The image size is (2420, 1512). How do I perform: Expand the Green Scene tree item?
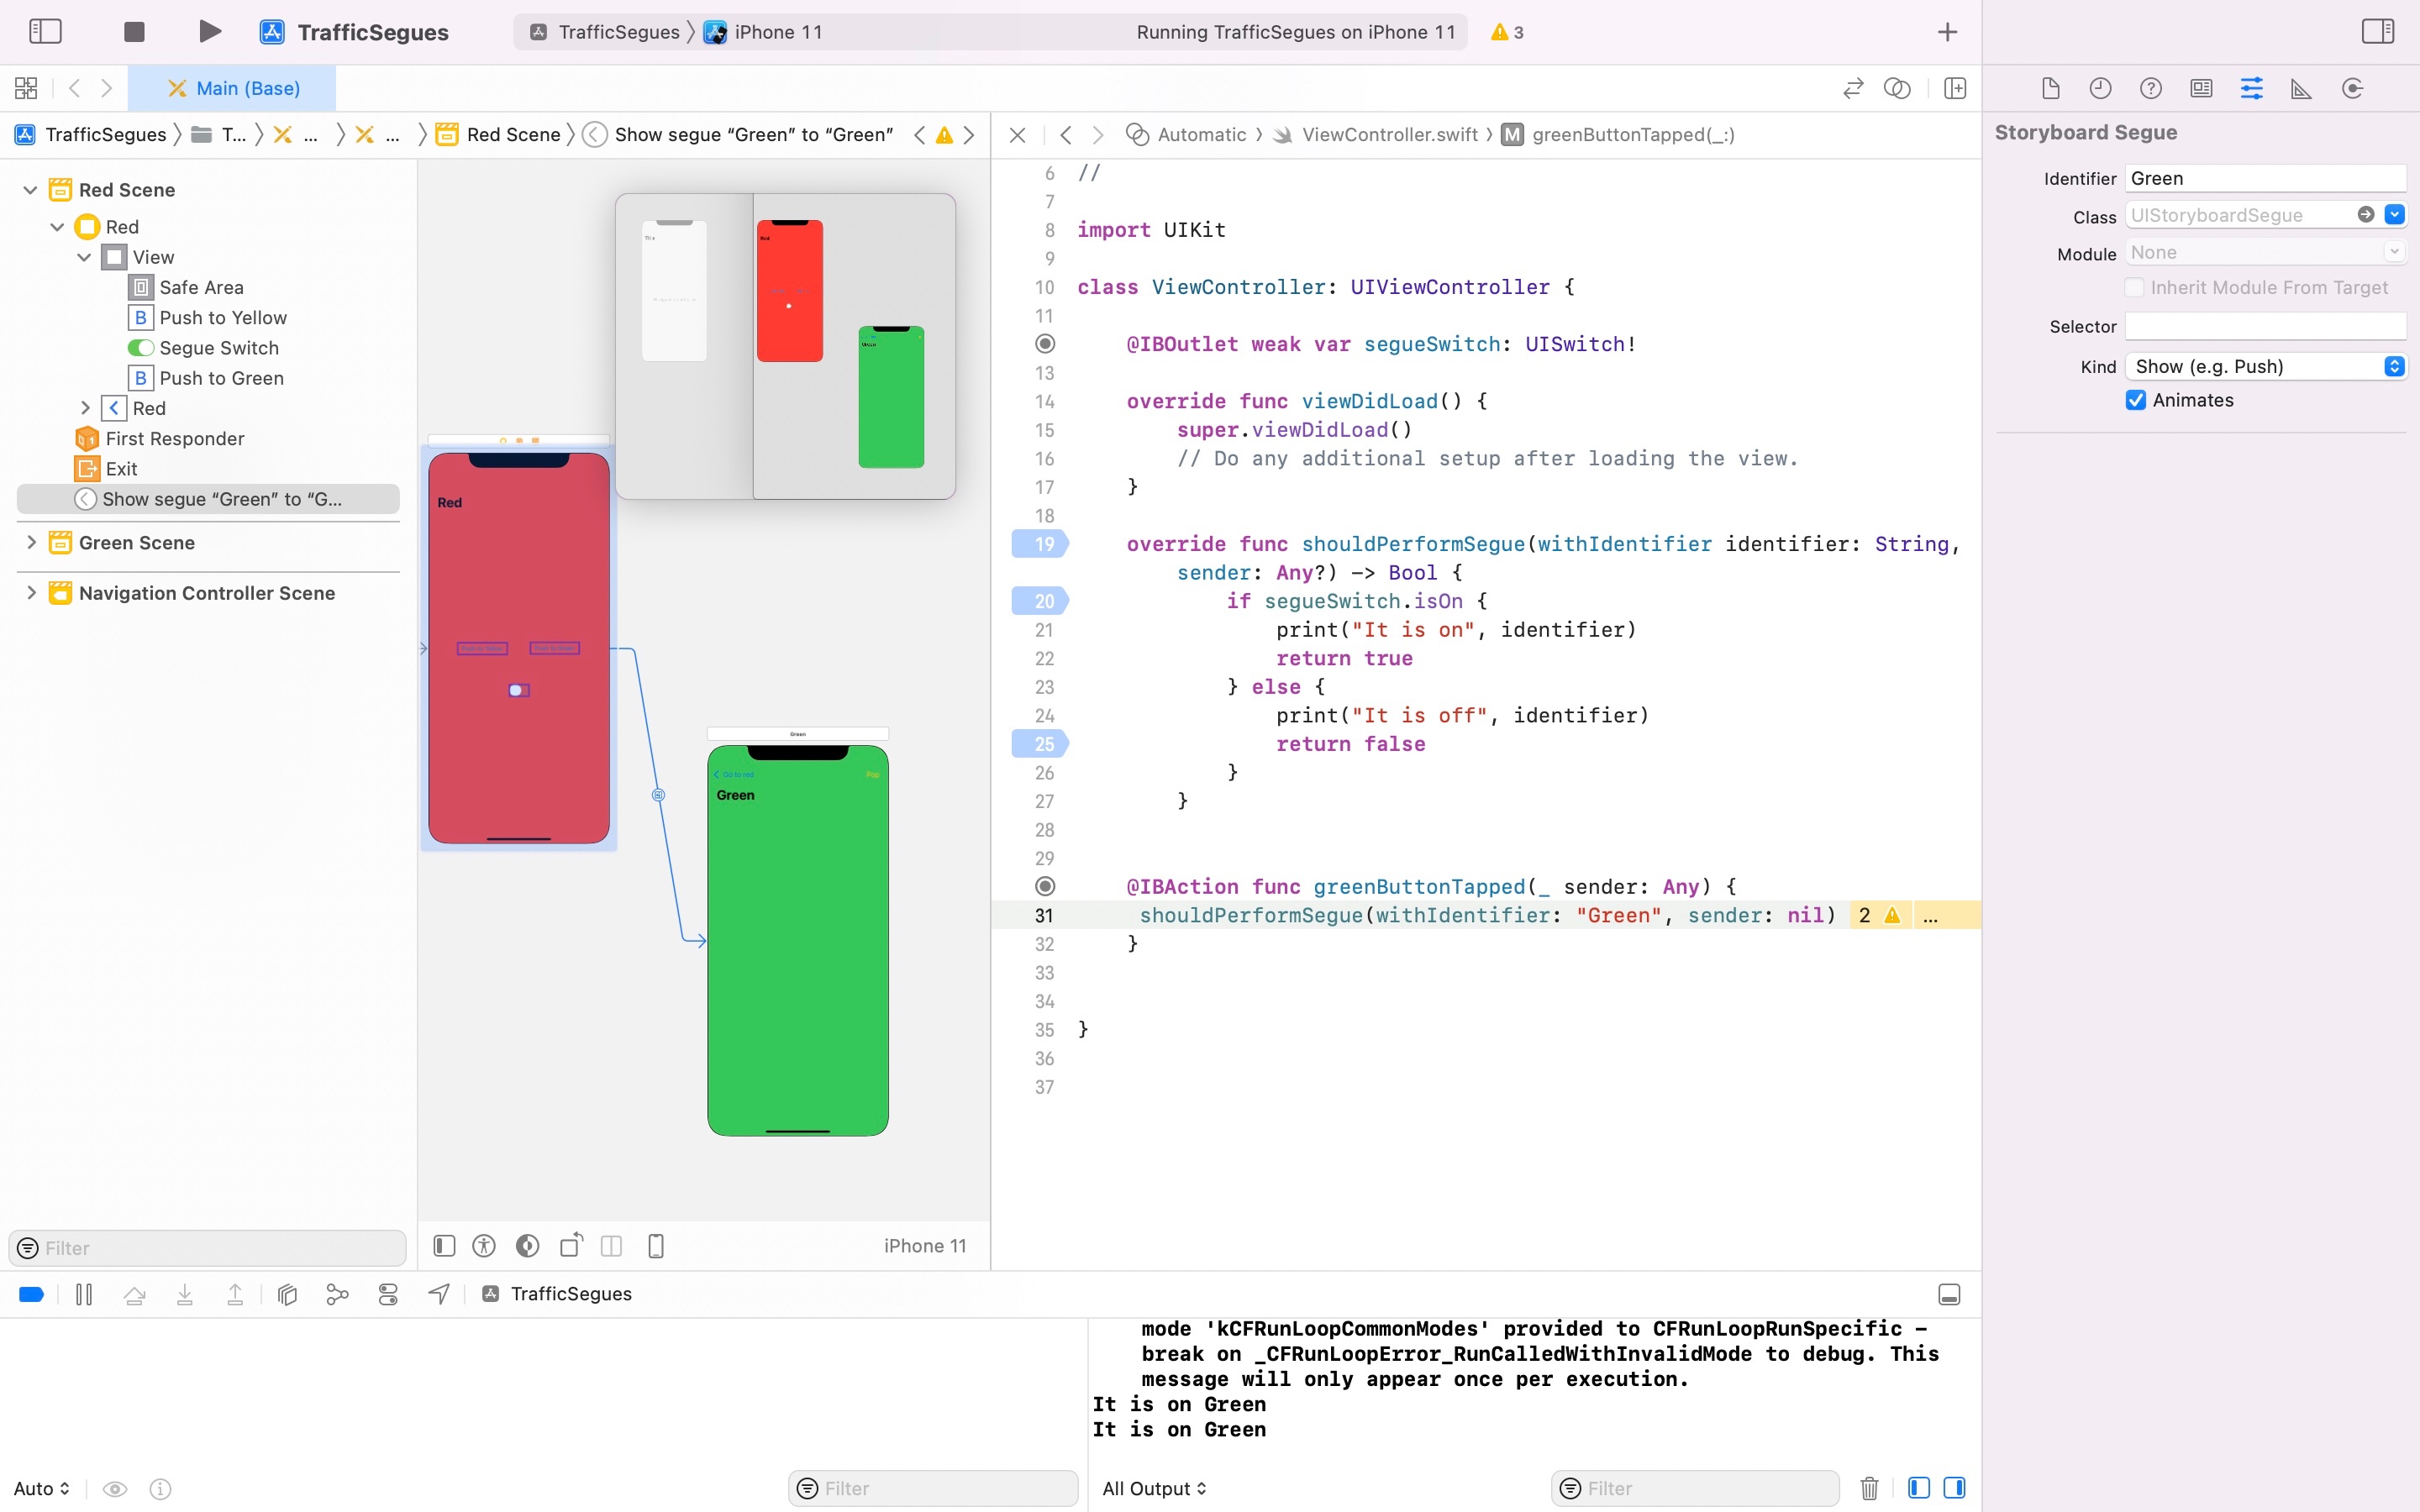31,542
